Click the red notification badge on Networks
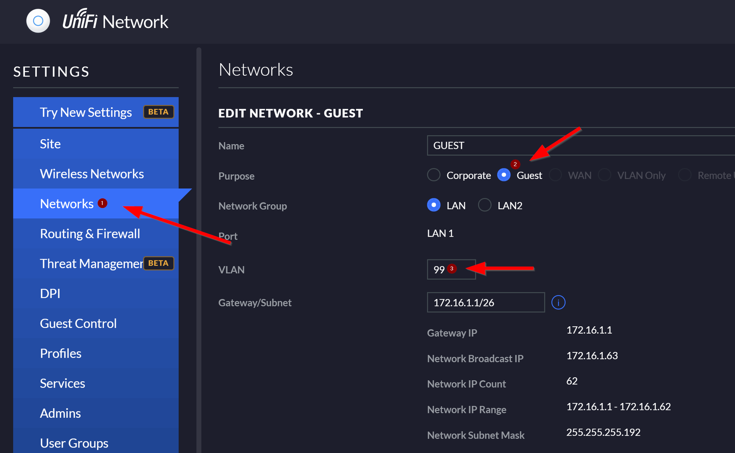735x453 pixels. (x=103, y=203)
